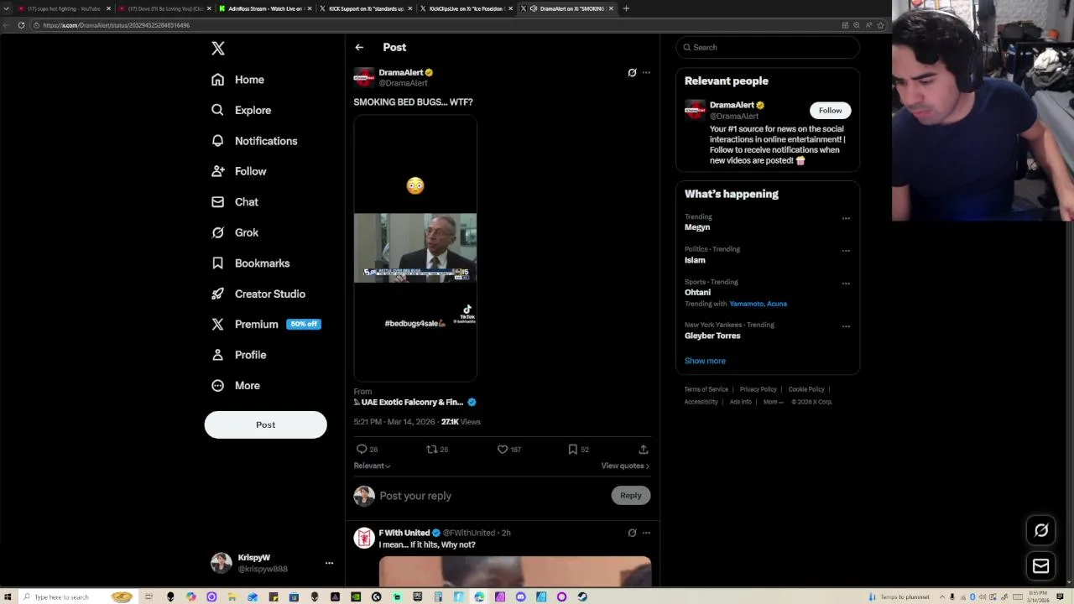Click the share icon on the post
The image size is (1074, 604).
tap(644, 450)
